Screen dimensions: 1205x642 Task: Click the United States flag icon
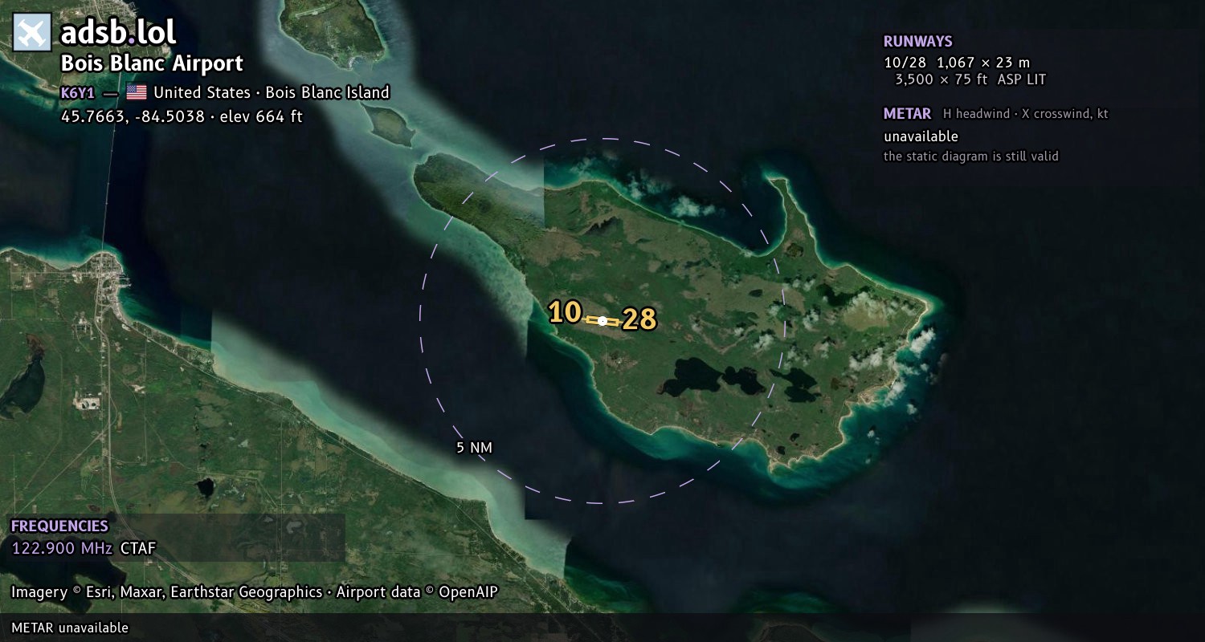coord(137,92)
